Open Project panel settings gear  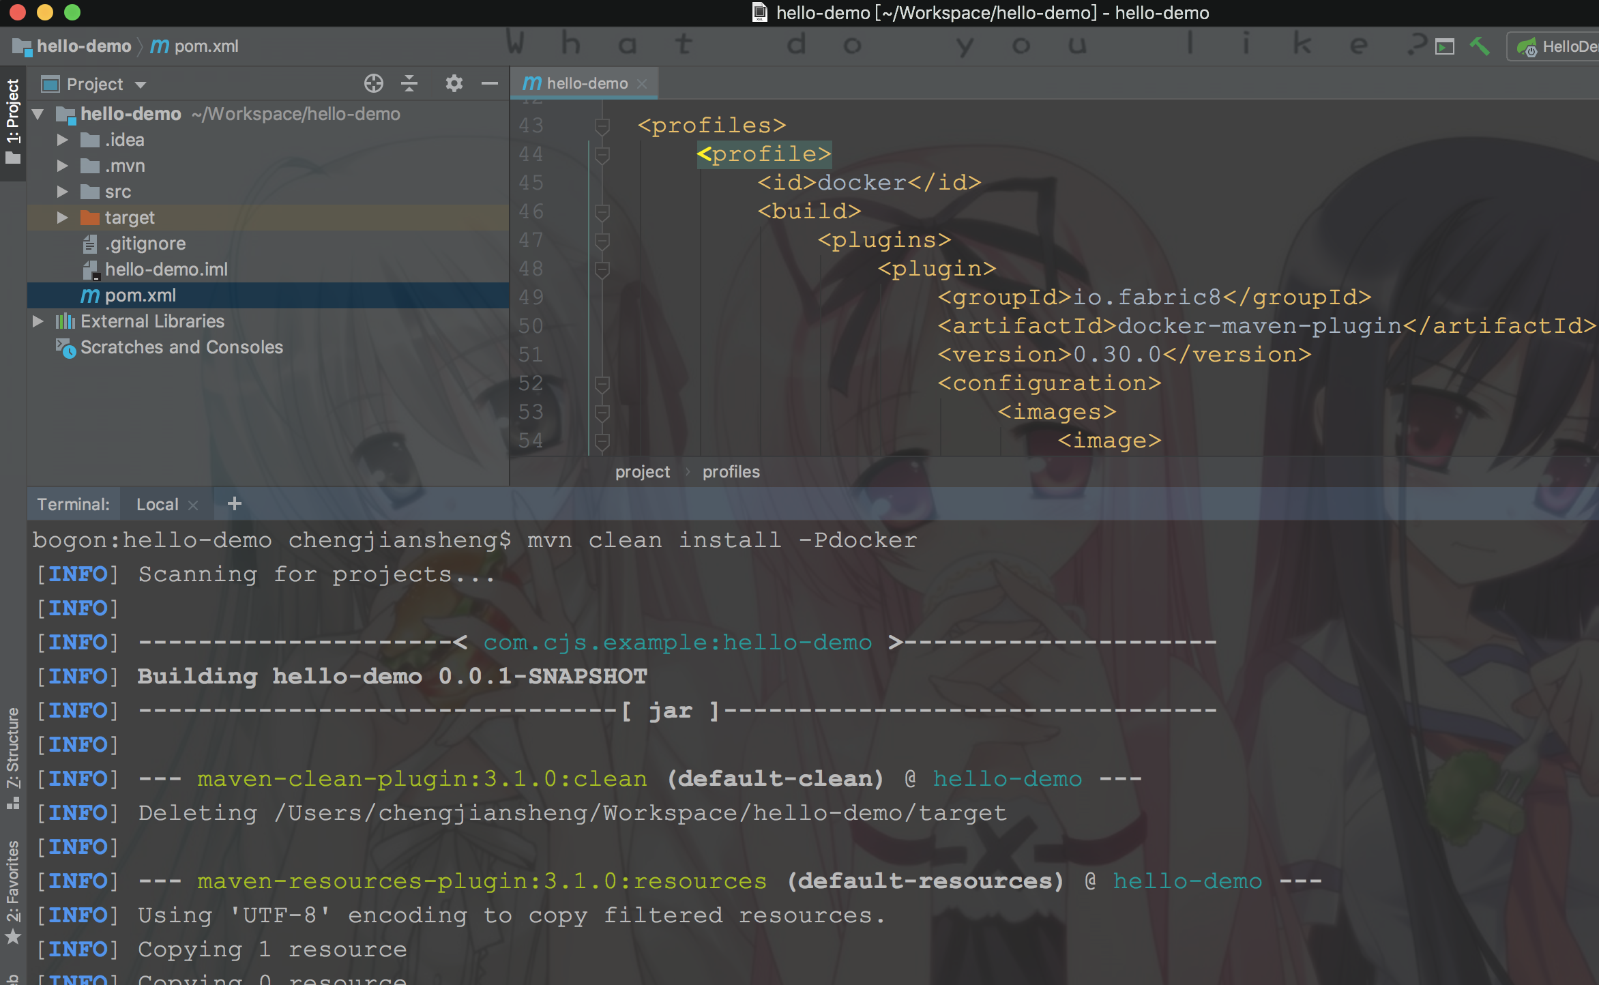point(454,84)
